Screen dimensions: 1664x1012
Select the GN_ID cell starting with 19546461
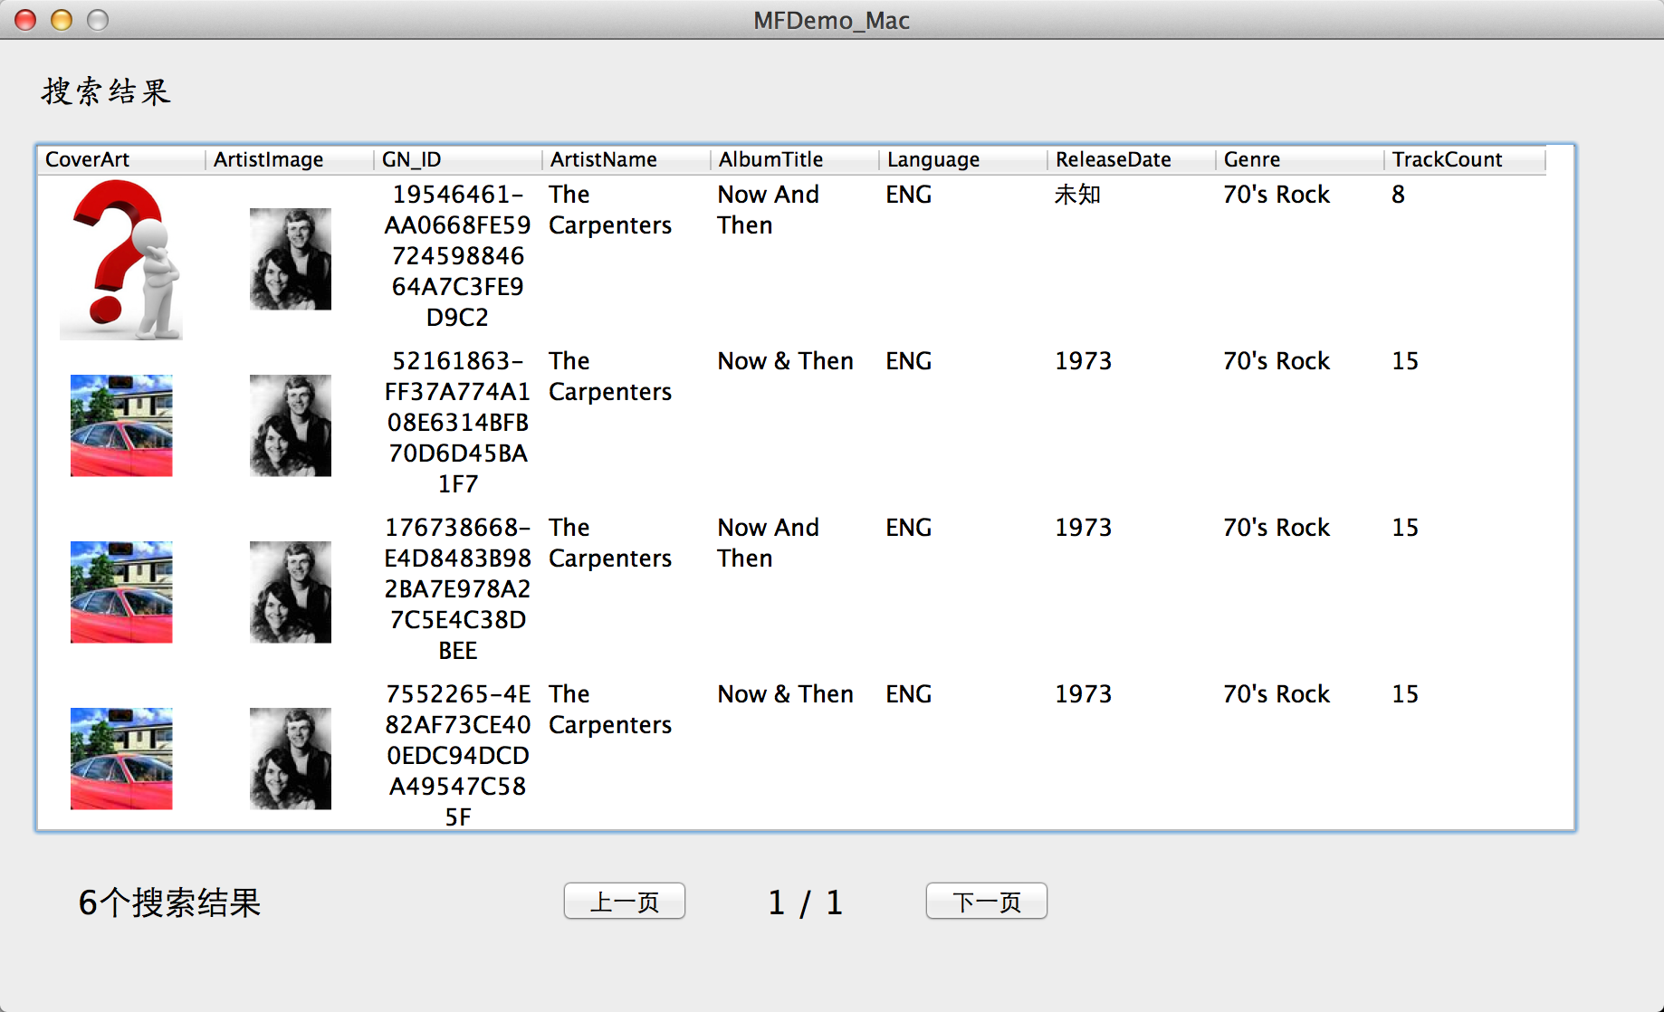[458, 256]
